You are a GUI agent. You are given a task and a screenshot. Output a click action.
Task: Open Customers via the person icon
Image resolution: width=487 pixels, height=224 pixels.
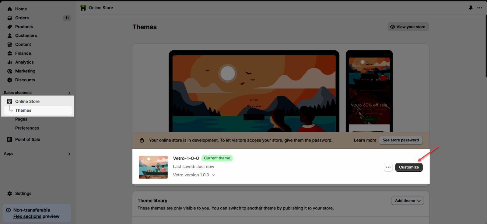(x=10, y=36)
